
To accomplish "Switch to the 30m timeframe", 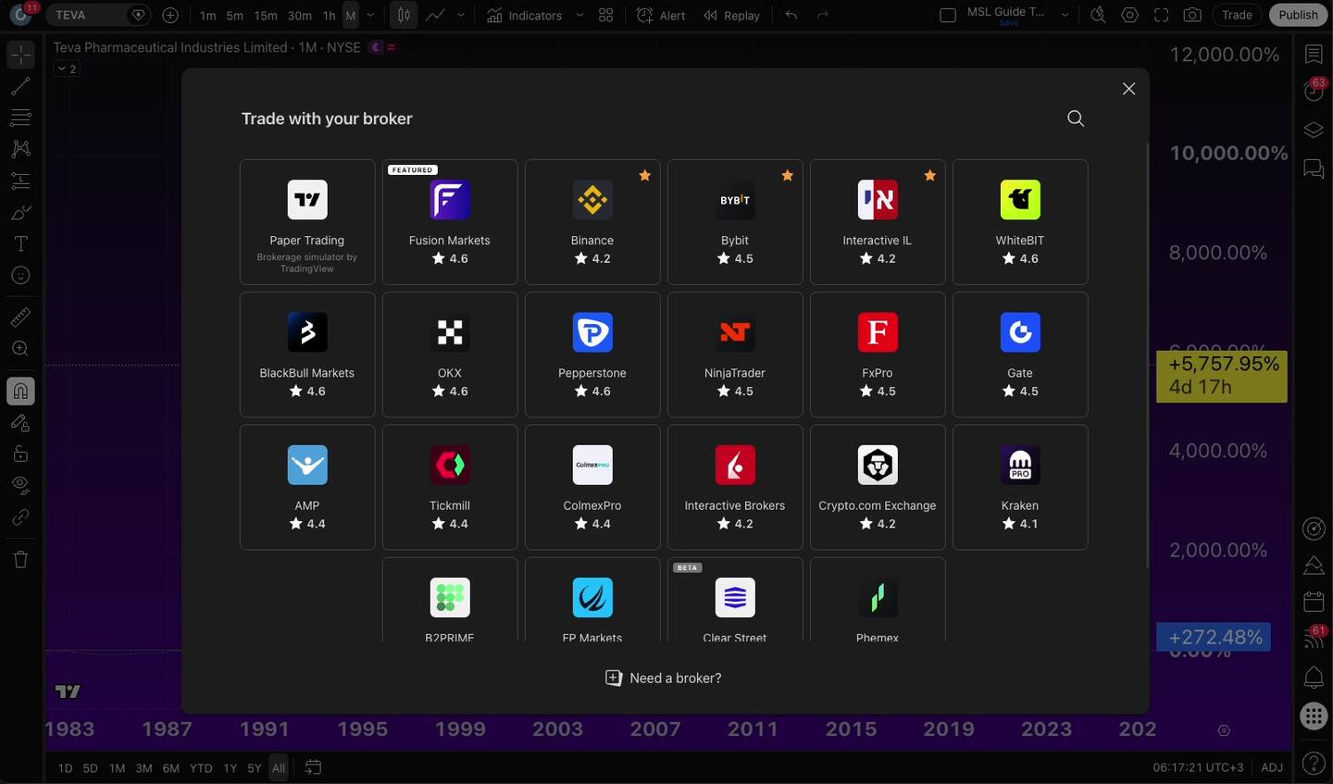I will click(300, 16).
